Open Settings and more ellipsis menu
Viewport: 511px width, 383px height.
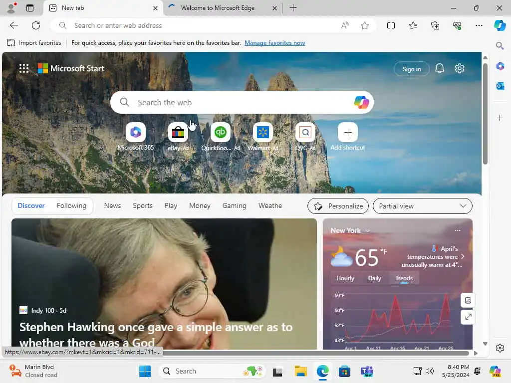tap(479, 25)
